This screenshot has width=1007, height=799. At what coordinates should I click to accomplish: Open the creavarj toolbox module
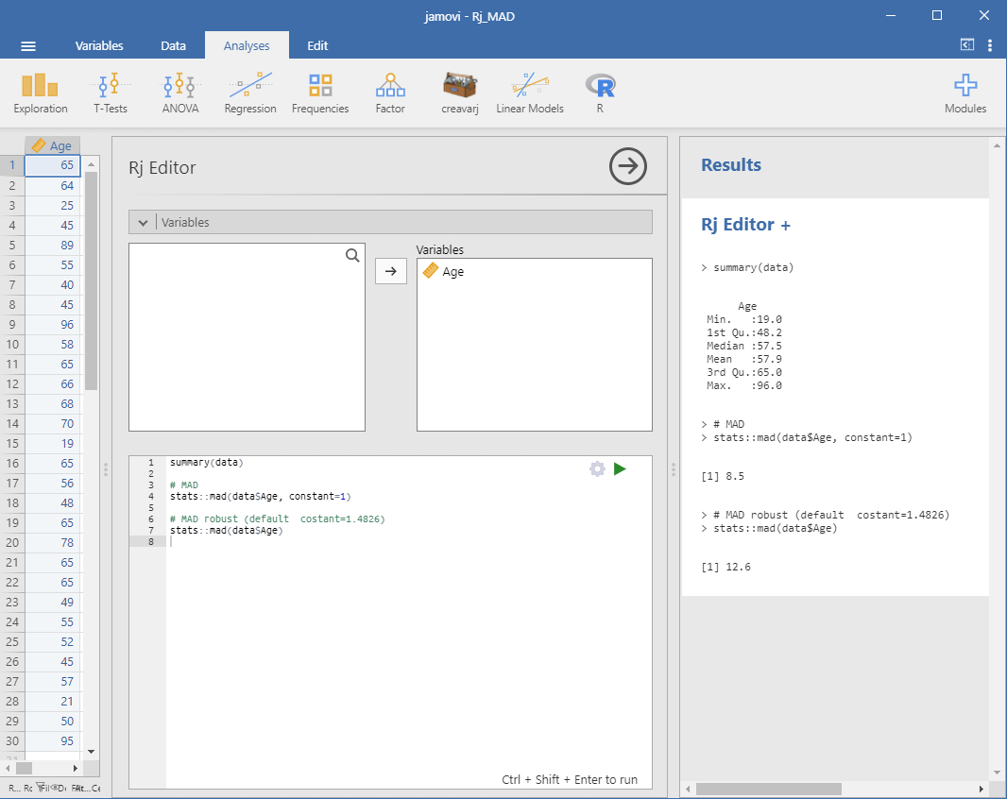click(459, 93)
